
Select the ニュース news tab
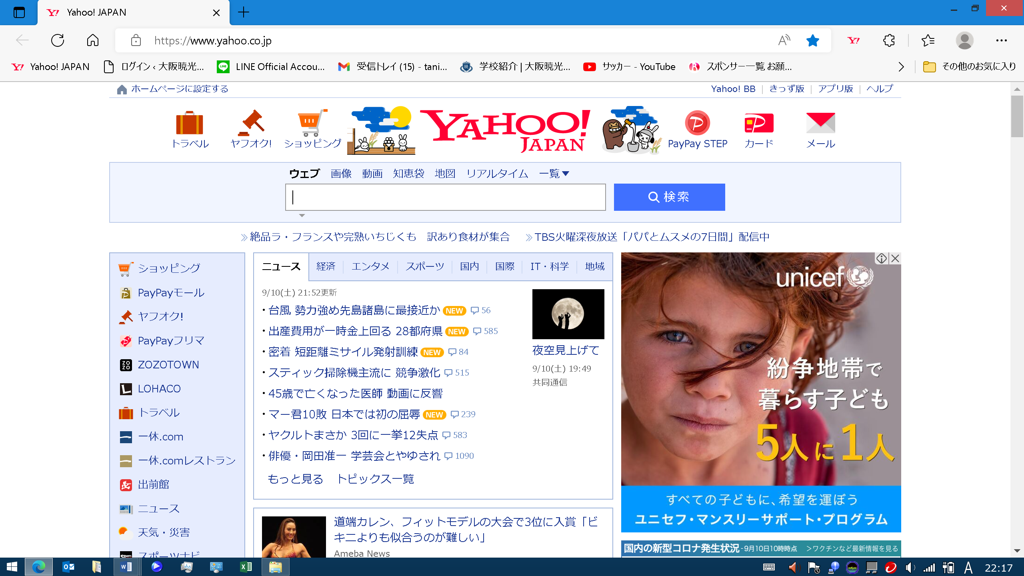tap(281, 267)
